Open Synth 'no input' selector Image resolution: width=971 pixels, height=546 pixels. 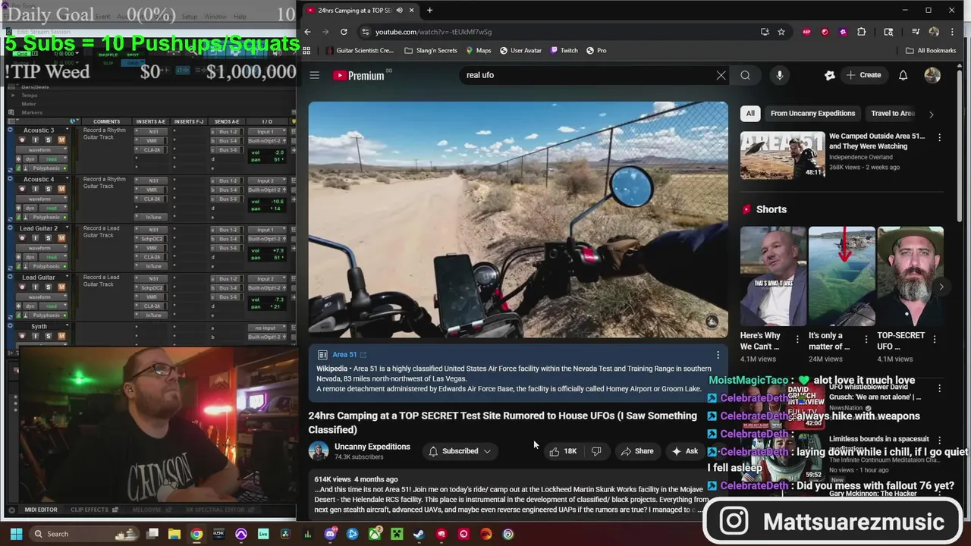coord(267,328)
